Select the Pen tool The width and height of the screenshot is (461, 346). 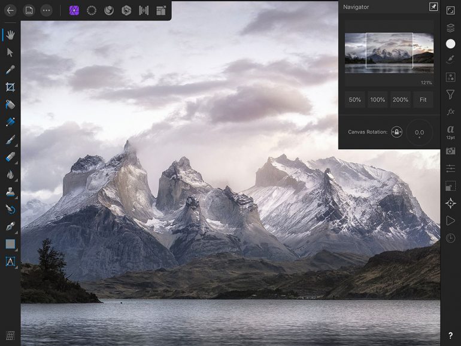point(10,226)
